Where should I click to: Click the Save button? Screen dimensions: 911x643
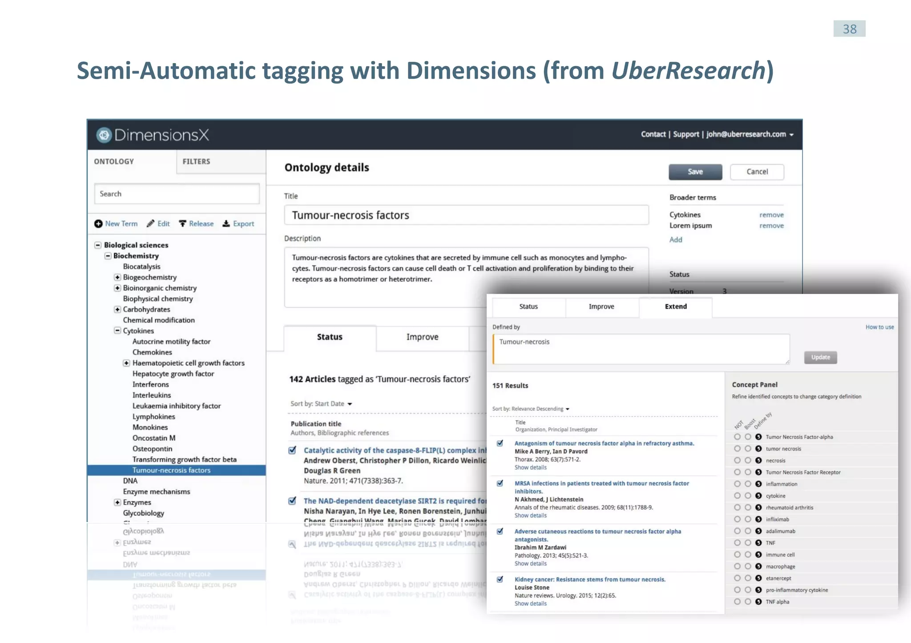[x=695, y=172]
